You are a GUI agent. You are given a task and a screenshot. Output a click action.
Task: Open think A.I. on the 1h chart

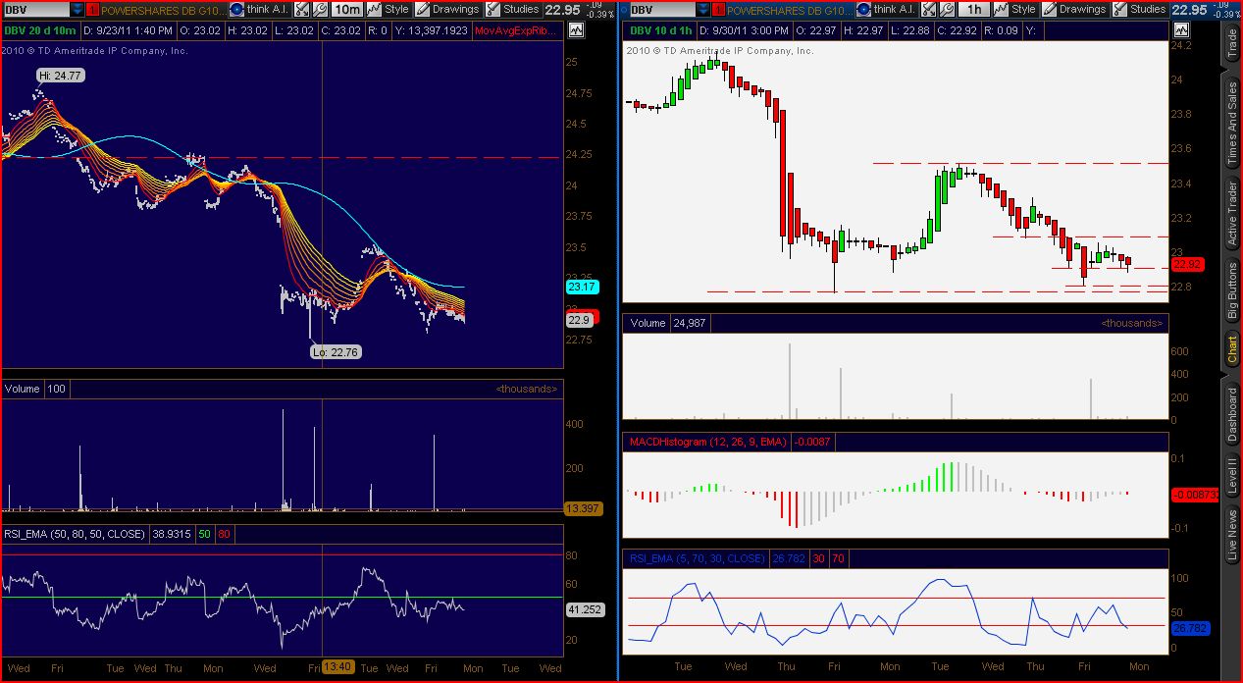[886, 9]
